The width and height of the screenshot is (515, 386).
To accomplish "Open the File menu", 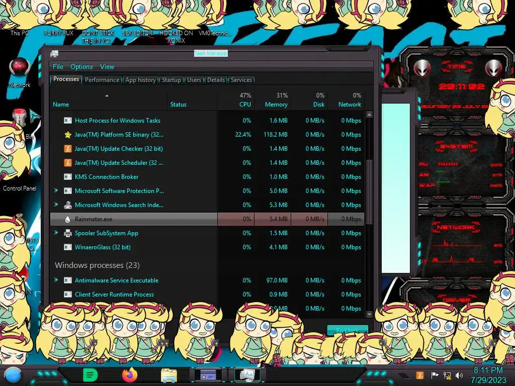I will click(58, 67).
